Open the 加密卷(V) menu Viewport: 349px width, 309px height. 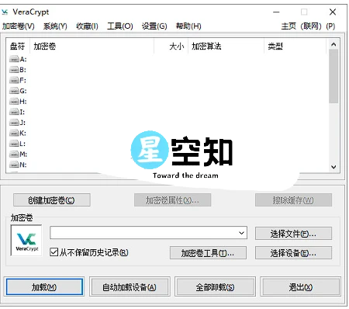point(19,26)
